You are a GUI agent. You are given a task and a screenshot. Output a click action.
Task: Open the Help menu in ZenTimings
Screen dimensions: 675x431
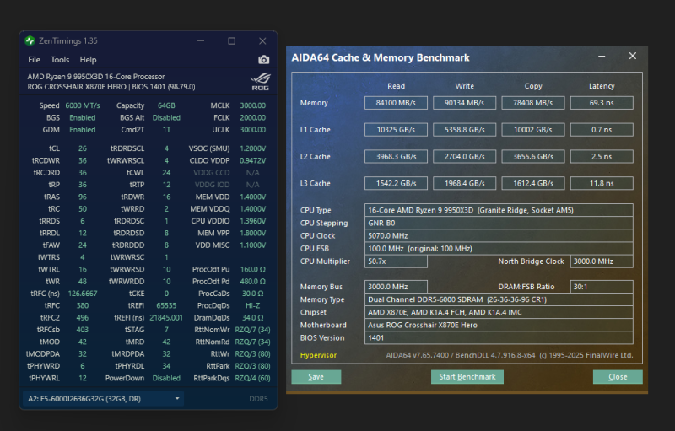88,60
